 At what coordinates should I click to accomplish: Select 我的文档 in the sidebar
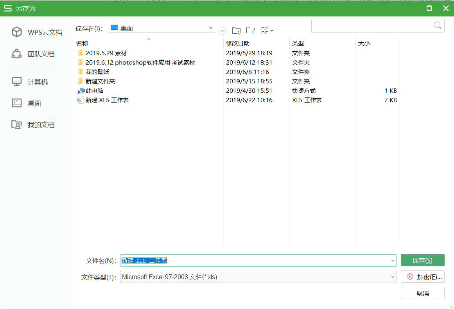(36, 124)
